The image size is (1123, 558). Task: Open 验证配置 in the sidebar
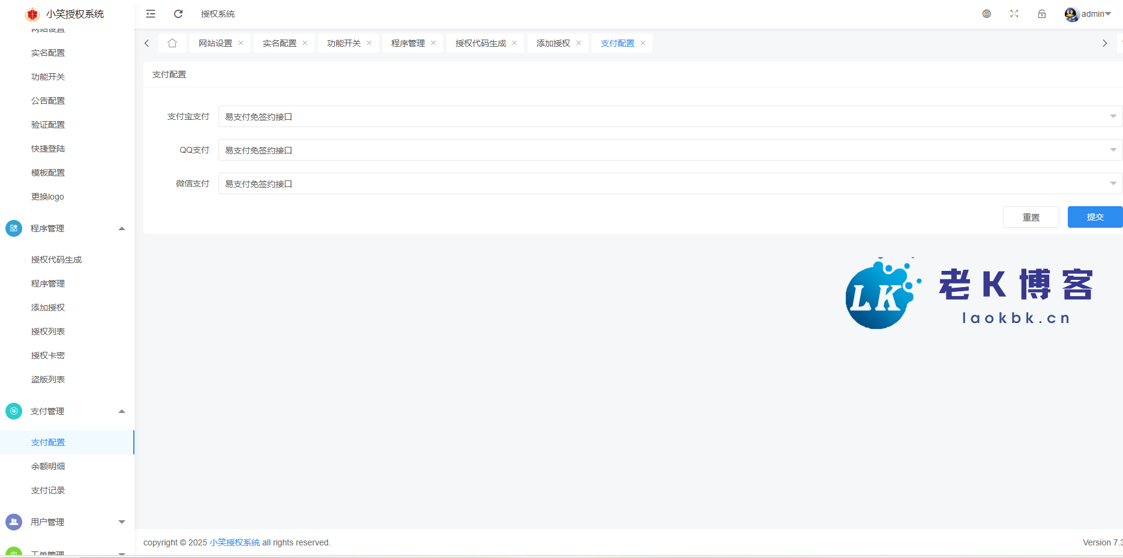pyautogui.click(x=48, y=125)
